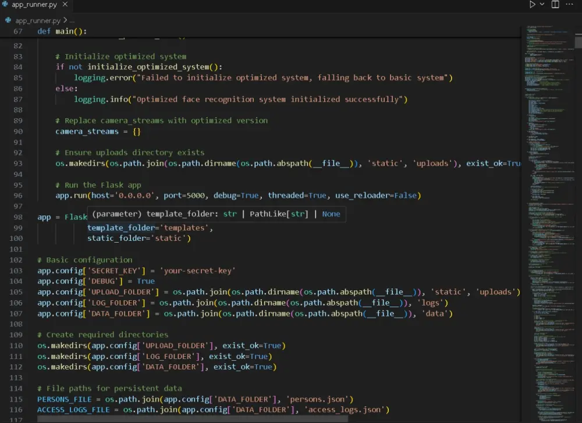Click 'app.run' on line 96
Viewport: 582px width, 423px height.
coord(71,195)
